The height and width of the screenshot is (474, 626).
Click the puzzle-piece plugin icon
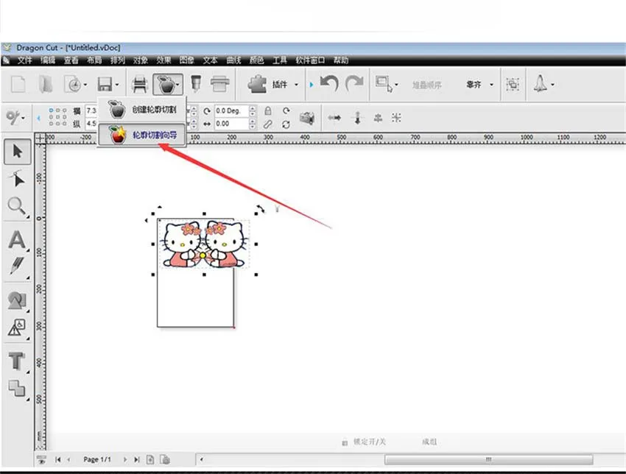click(257, 84)
